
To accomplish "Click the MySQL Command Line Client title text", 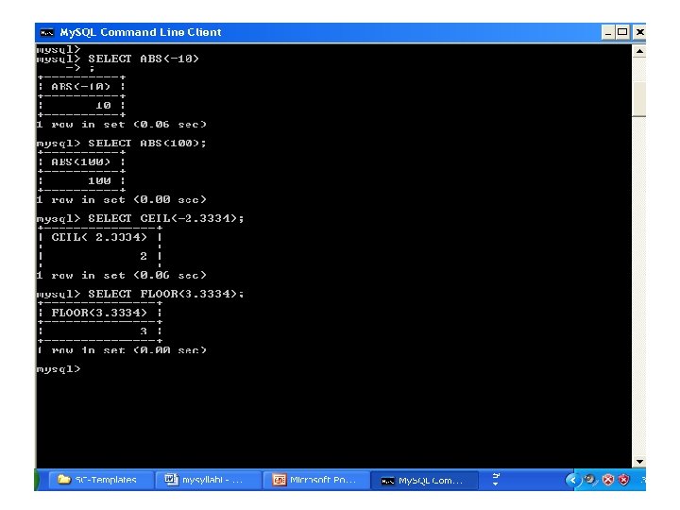I will click(x=141, y=32).
